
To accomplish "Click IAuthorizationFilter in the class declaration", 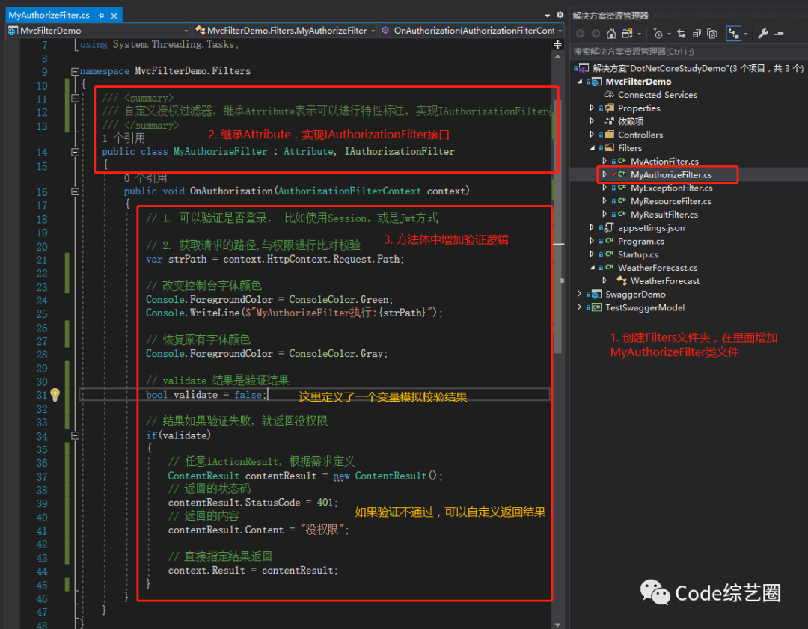I will [400, 152].
